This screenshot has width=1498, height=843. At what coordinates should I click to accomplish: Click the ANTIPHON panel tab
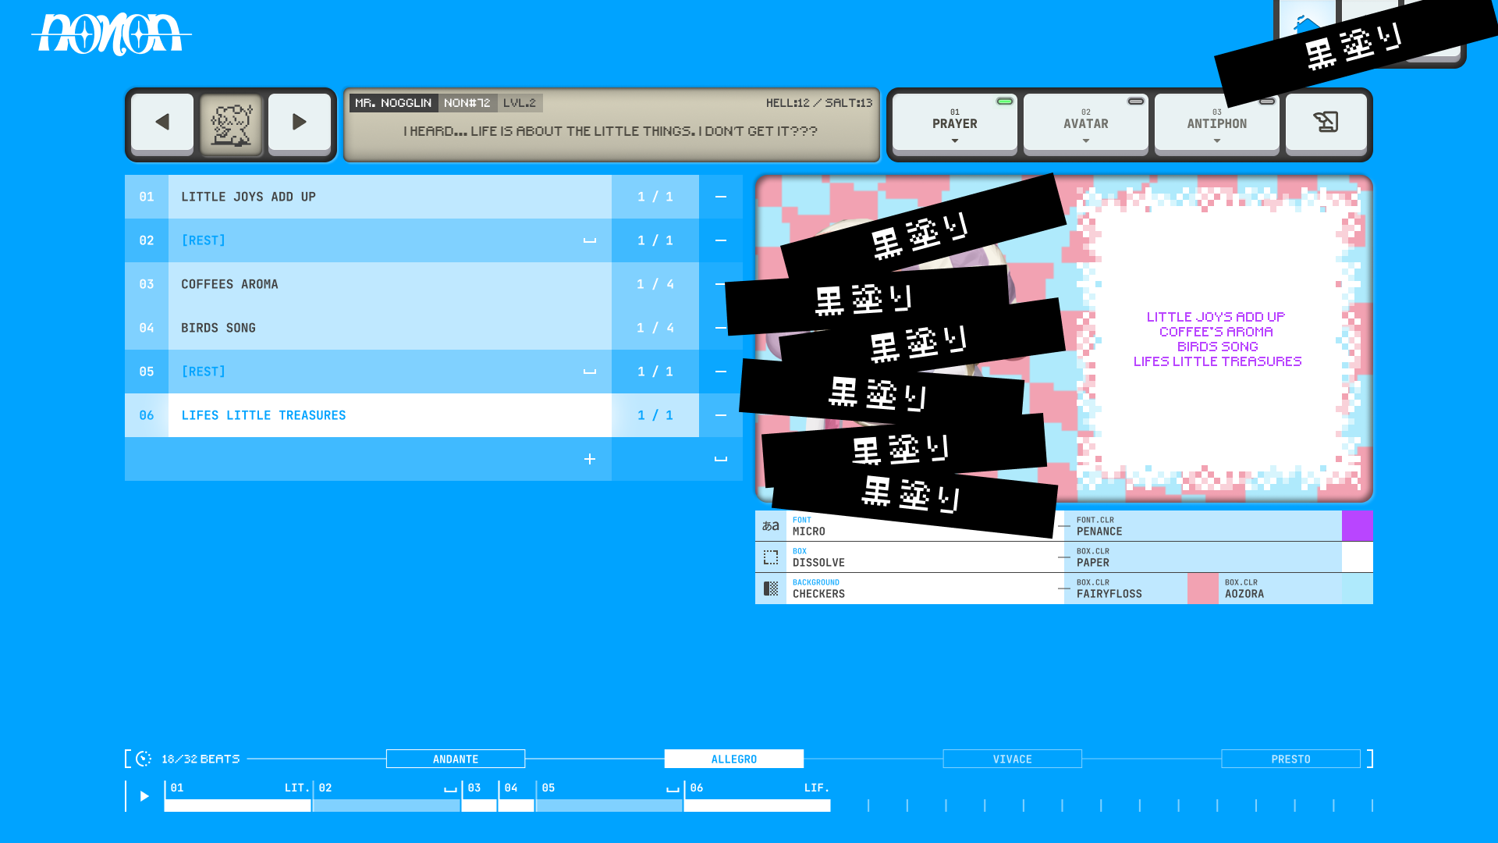tap(1217, 123)
